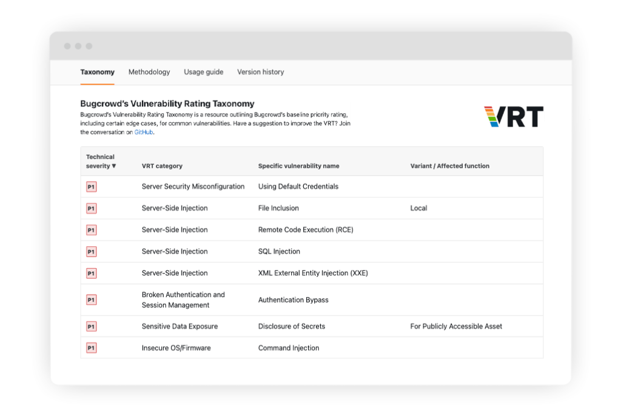Select the P1 badge beside Authentication Bypass
The height and width of the screenshot is (417, 621).
[91, 300]
